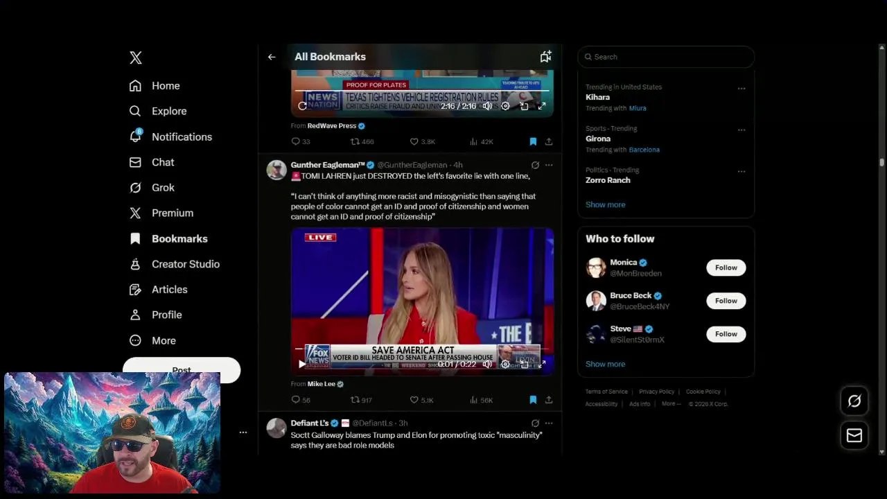The image size is (887, 499).
Task: Play the Fox News Tomi Lahren video
Action: [301, 364]
